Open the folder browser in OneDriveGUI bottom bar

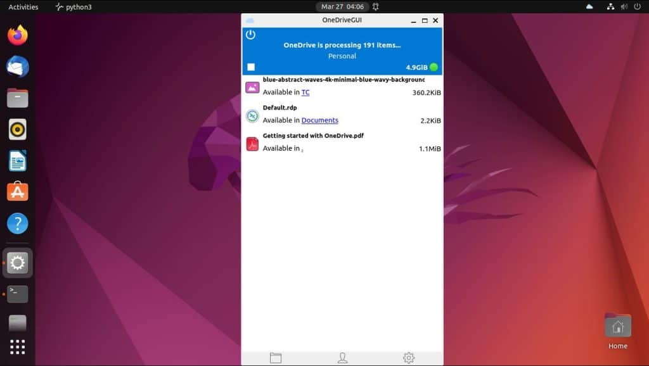coord(275,357)
